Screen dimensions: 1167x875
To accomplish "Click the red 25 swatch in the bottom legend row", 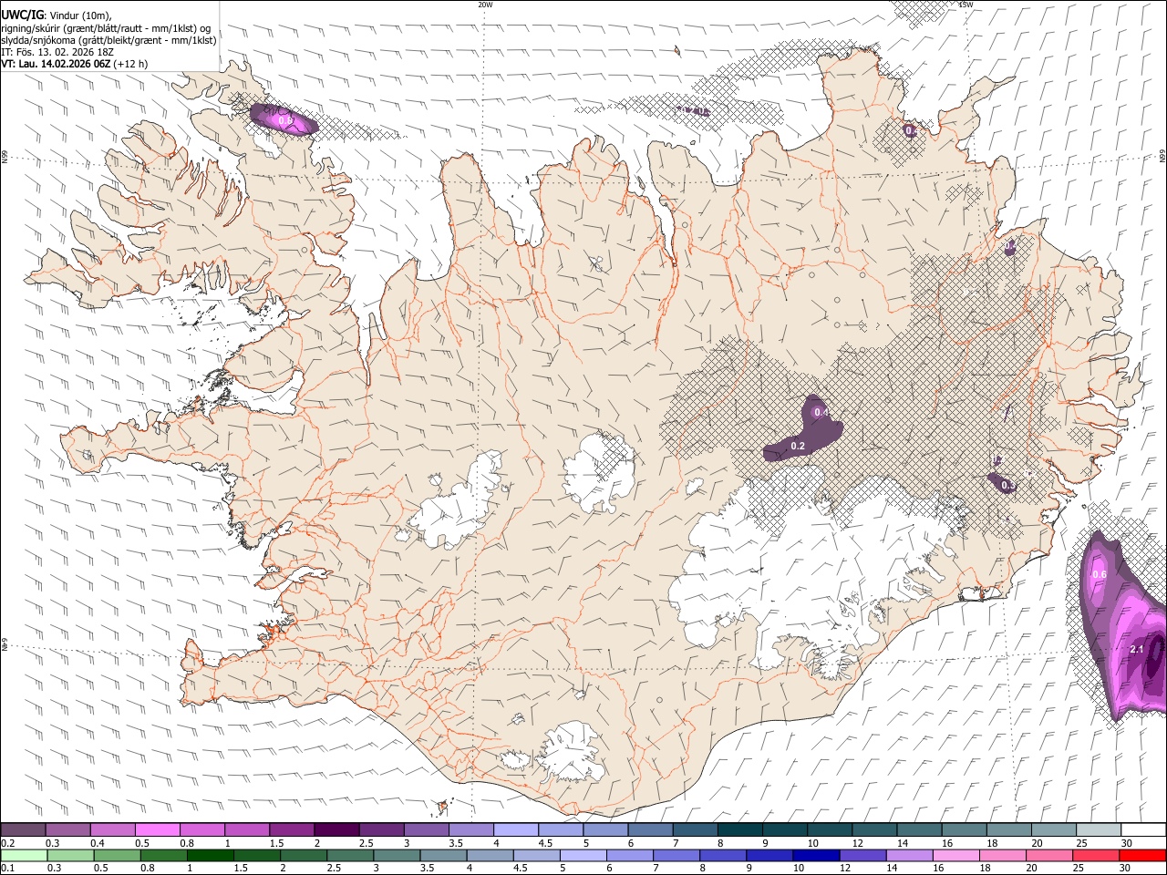I will tap(1096, 855).
